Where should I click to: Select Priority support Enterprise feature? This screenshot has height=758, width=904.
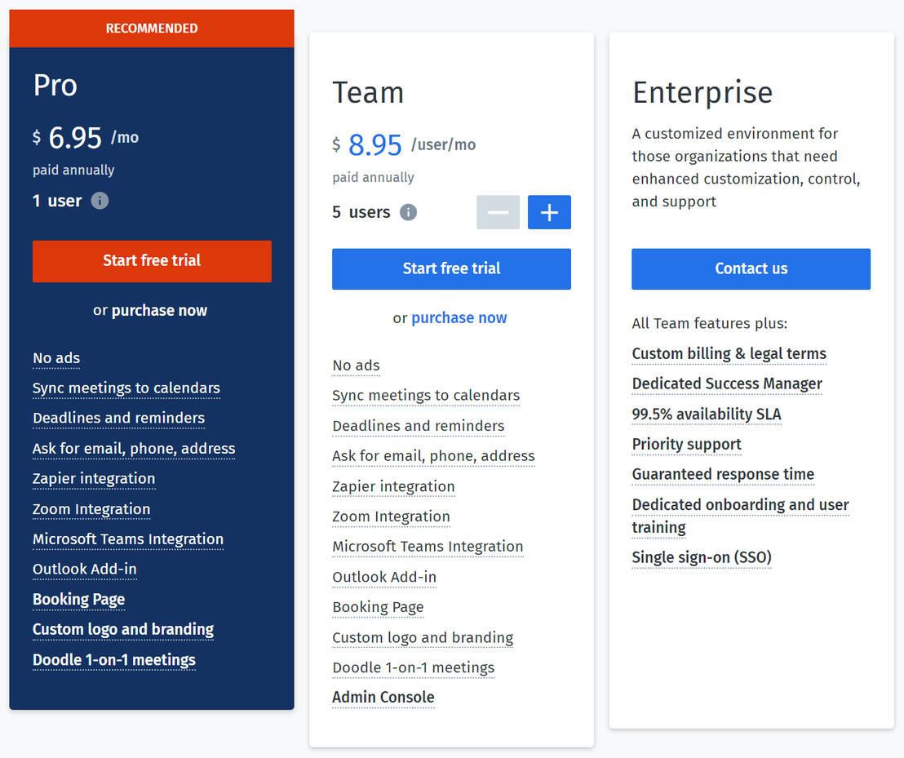pos(686,445)
